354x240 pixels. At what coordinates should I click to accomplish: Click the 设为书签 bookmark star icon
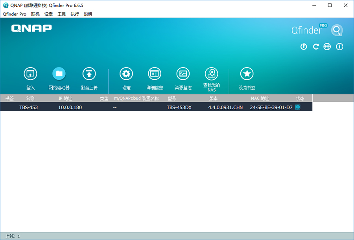coord(247,74)
